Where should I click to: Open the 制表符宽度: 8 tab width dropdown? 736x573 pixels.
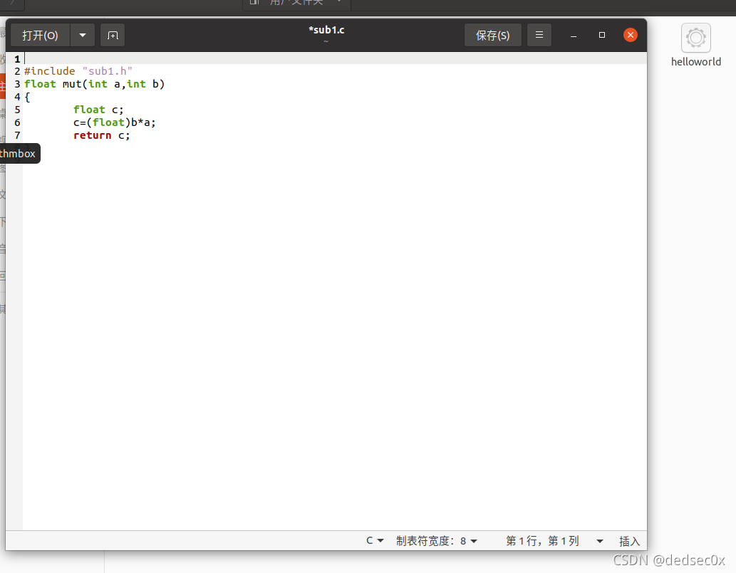(437, 541)
